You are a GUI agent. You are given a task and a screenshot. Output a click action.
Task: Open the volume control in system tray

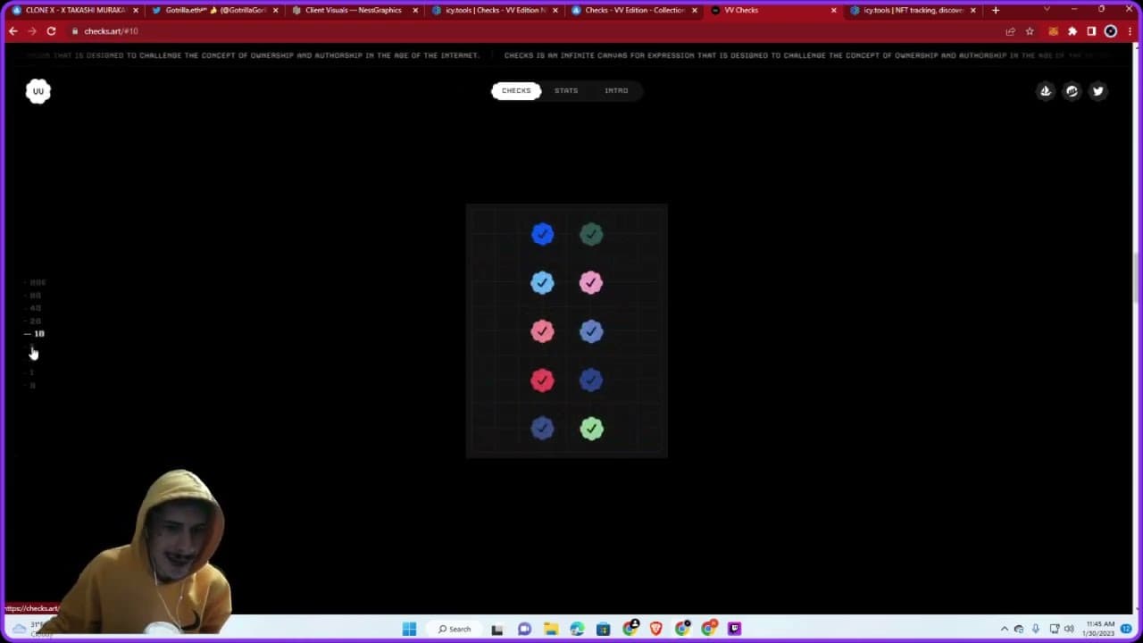(x=1069, y=629)
